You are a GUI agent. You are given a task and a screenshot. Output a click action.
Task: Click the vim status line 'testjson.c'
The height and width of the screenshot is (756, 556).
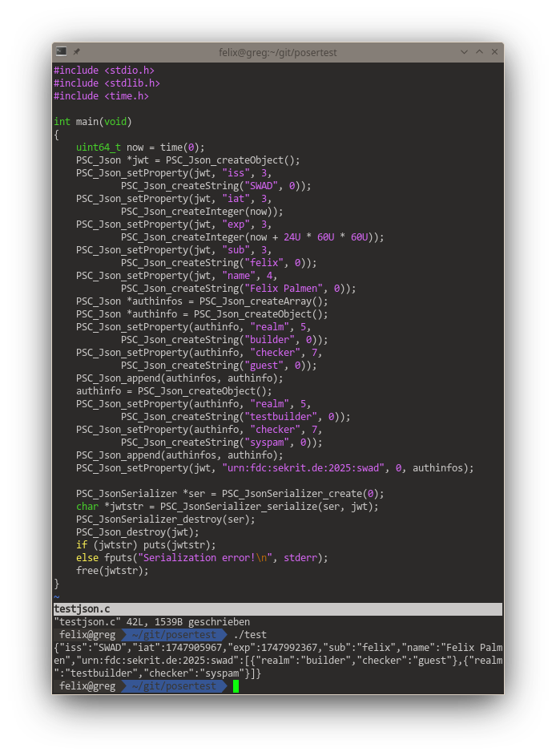click(277, 609)
